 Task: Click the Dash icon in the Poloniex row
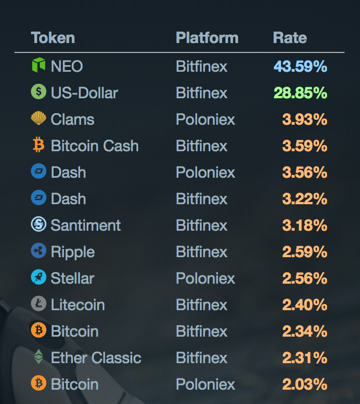38,172
